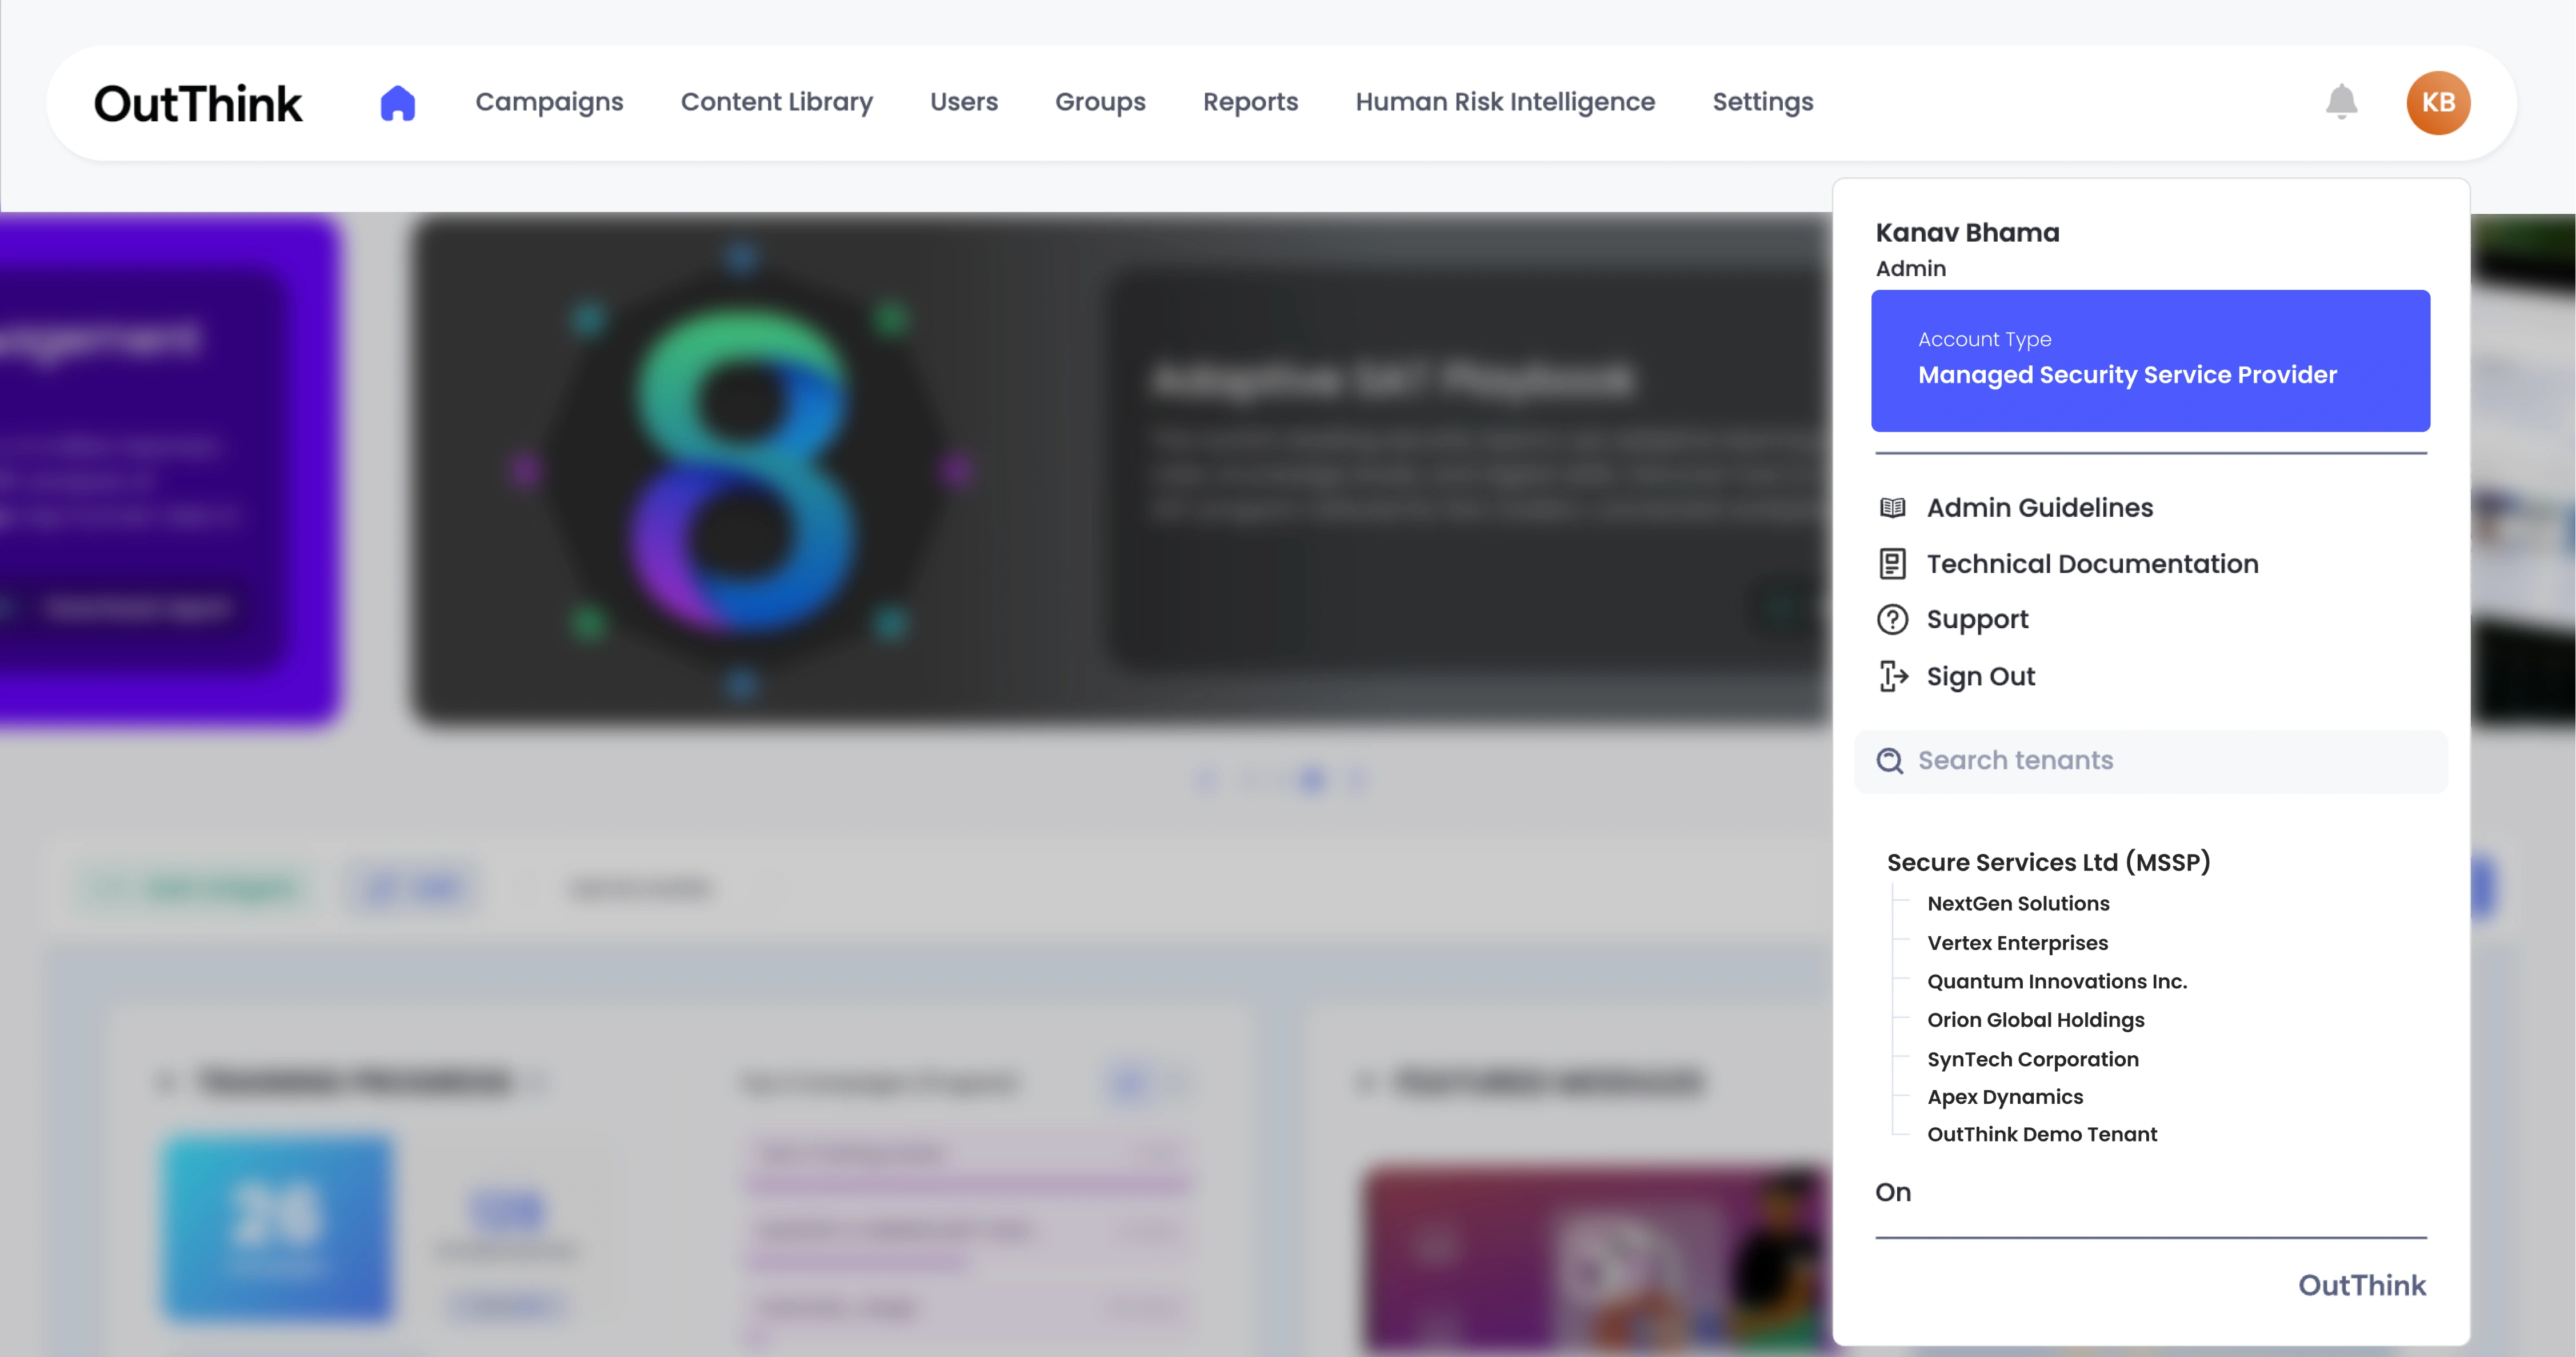This screenshot has width=2576, height=1357.
Task: Open the Campaigns menu
Action: coord(549,102)
